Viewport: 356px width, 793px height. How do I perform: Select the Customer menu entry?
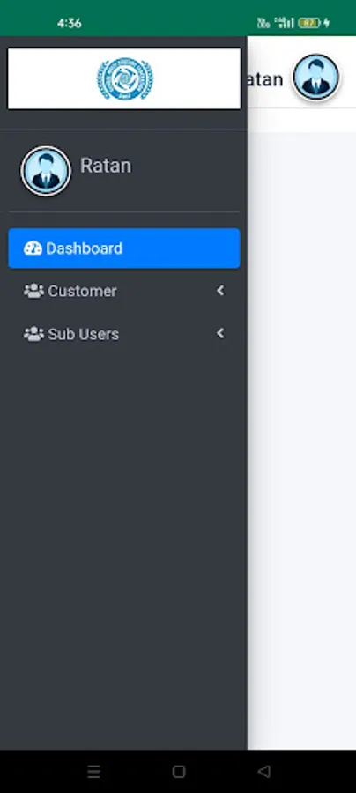pyautogui.click(x=124, y=291)
